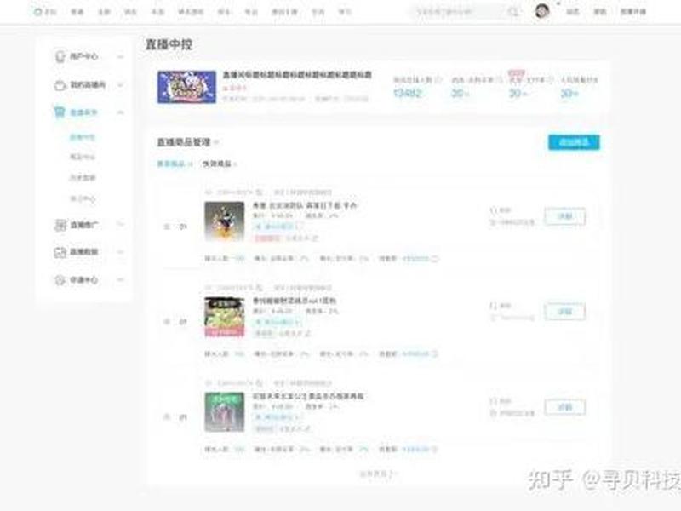Click the 我的直播间 sidebar icon

pyautogui.click(x=60, y=85)
